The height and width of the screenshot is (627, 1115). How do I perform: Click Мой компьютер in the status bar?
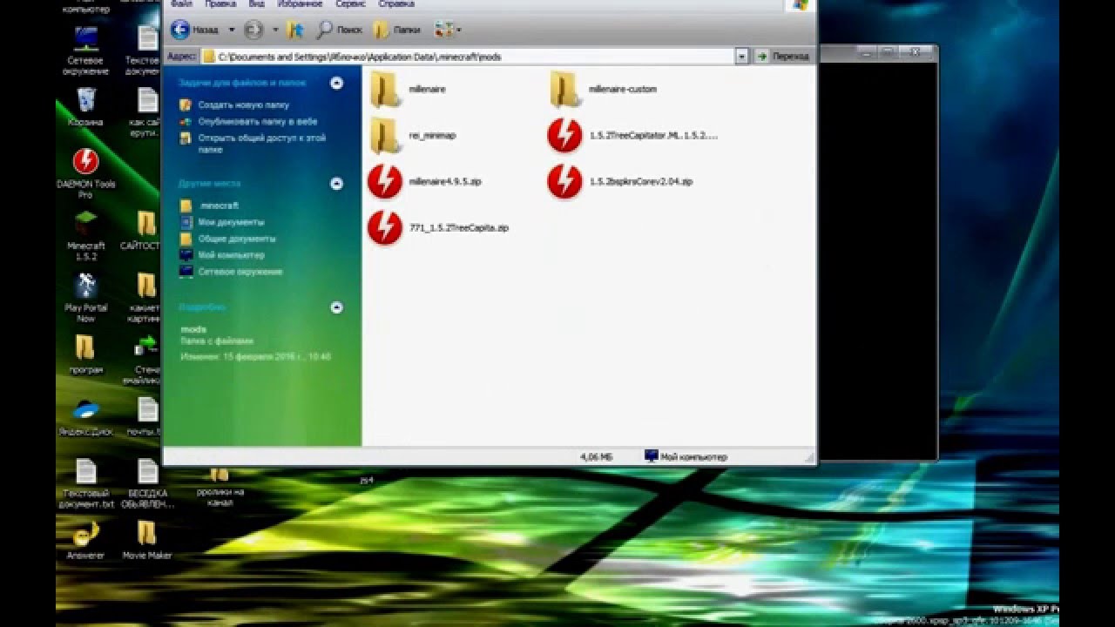pos(686,456)
